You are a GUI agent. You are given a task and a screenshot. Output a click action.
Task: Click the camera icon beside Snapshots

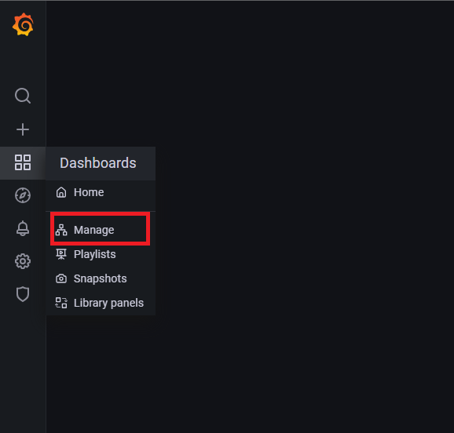point(61,278)
